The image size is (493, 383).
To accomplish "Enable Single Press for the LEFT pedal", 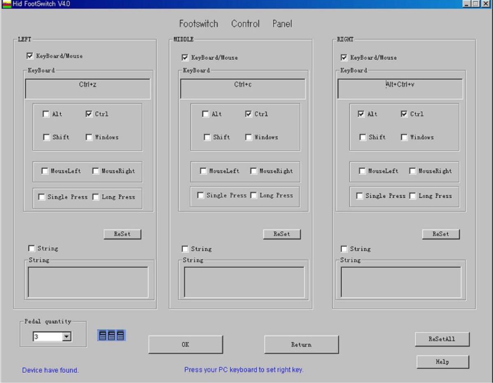I will click(41, 197).
